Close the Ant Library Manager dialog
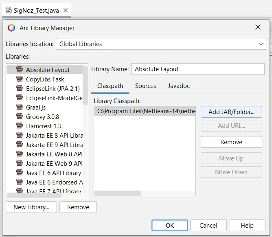Screen dimensions: 272x237 coord(258,27)
